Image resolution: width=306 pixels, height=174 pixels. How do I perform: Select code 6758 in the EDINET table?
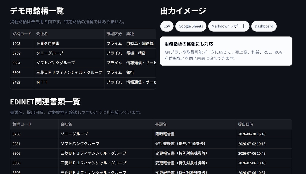pyautogui.click(x=34, y=134)
